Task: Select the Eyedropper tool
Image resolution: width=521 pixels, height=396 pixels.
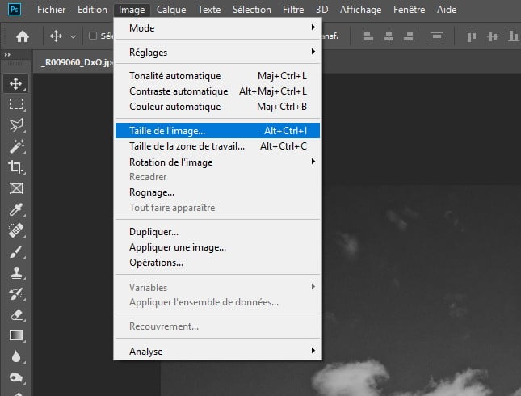Action: (15, 209)
